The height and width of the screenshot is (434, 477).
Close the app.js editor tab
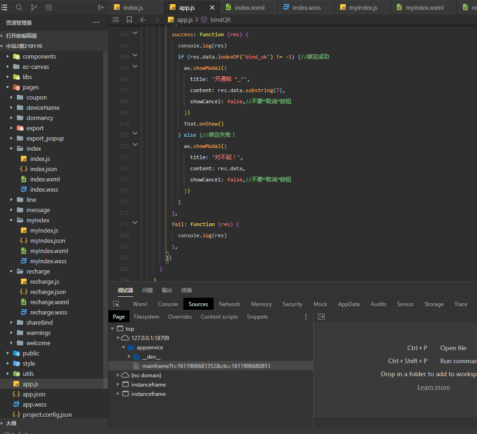pyautogui.click(x=212, y=7)
